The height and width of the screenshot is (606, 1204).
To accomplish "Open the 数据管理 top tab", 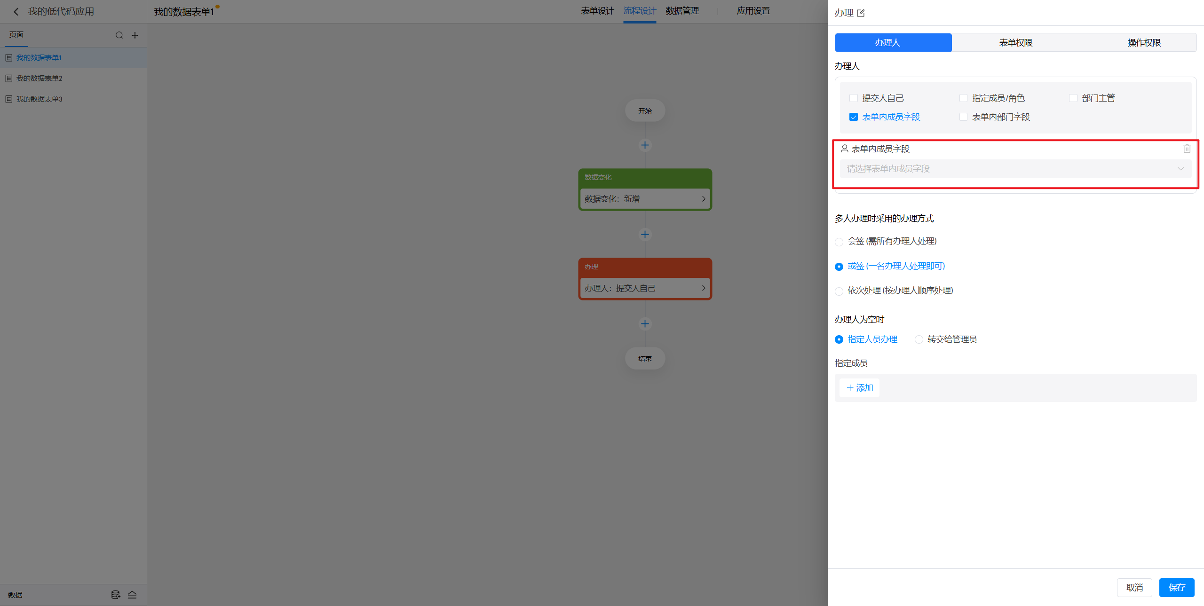I will coord(682,11).
